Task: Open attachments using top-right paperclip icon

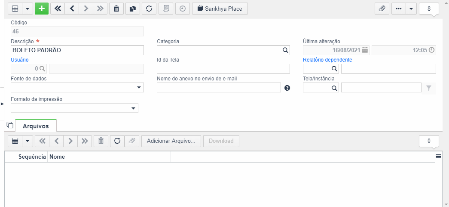Action: tap(382, 9)
